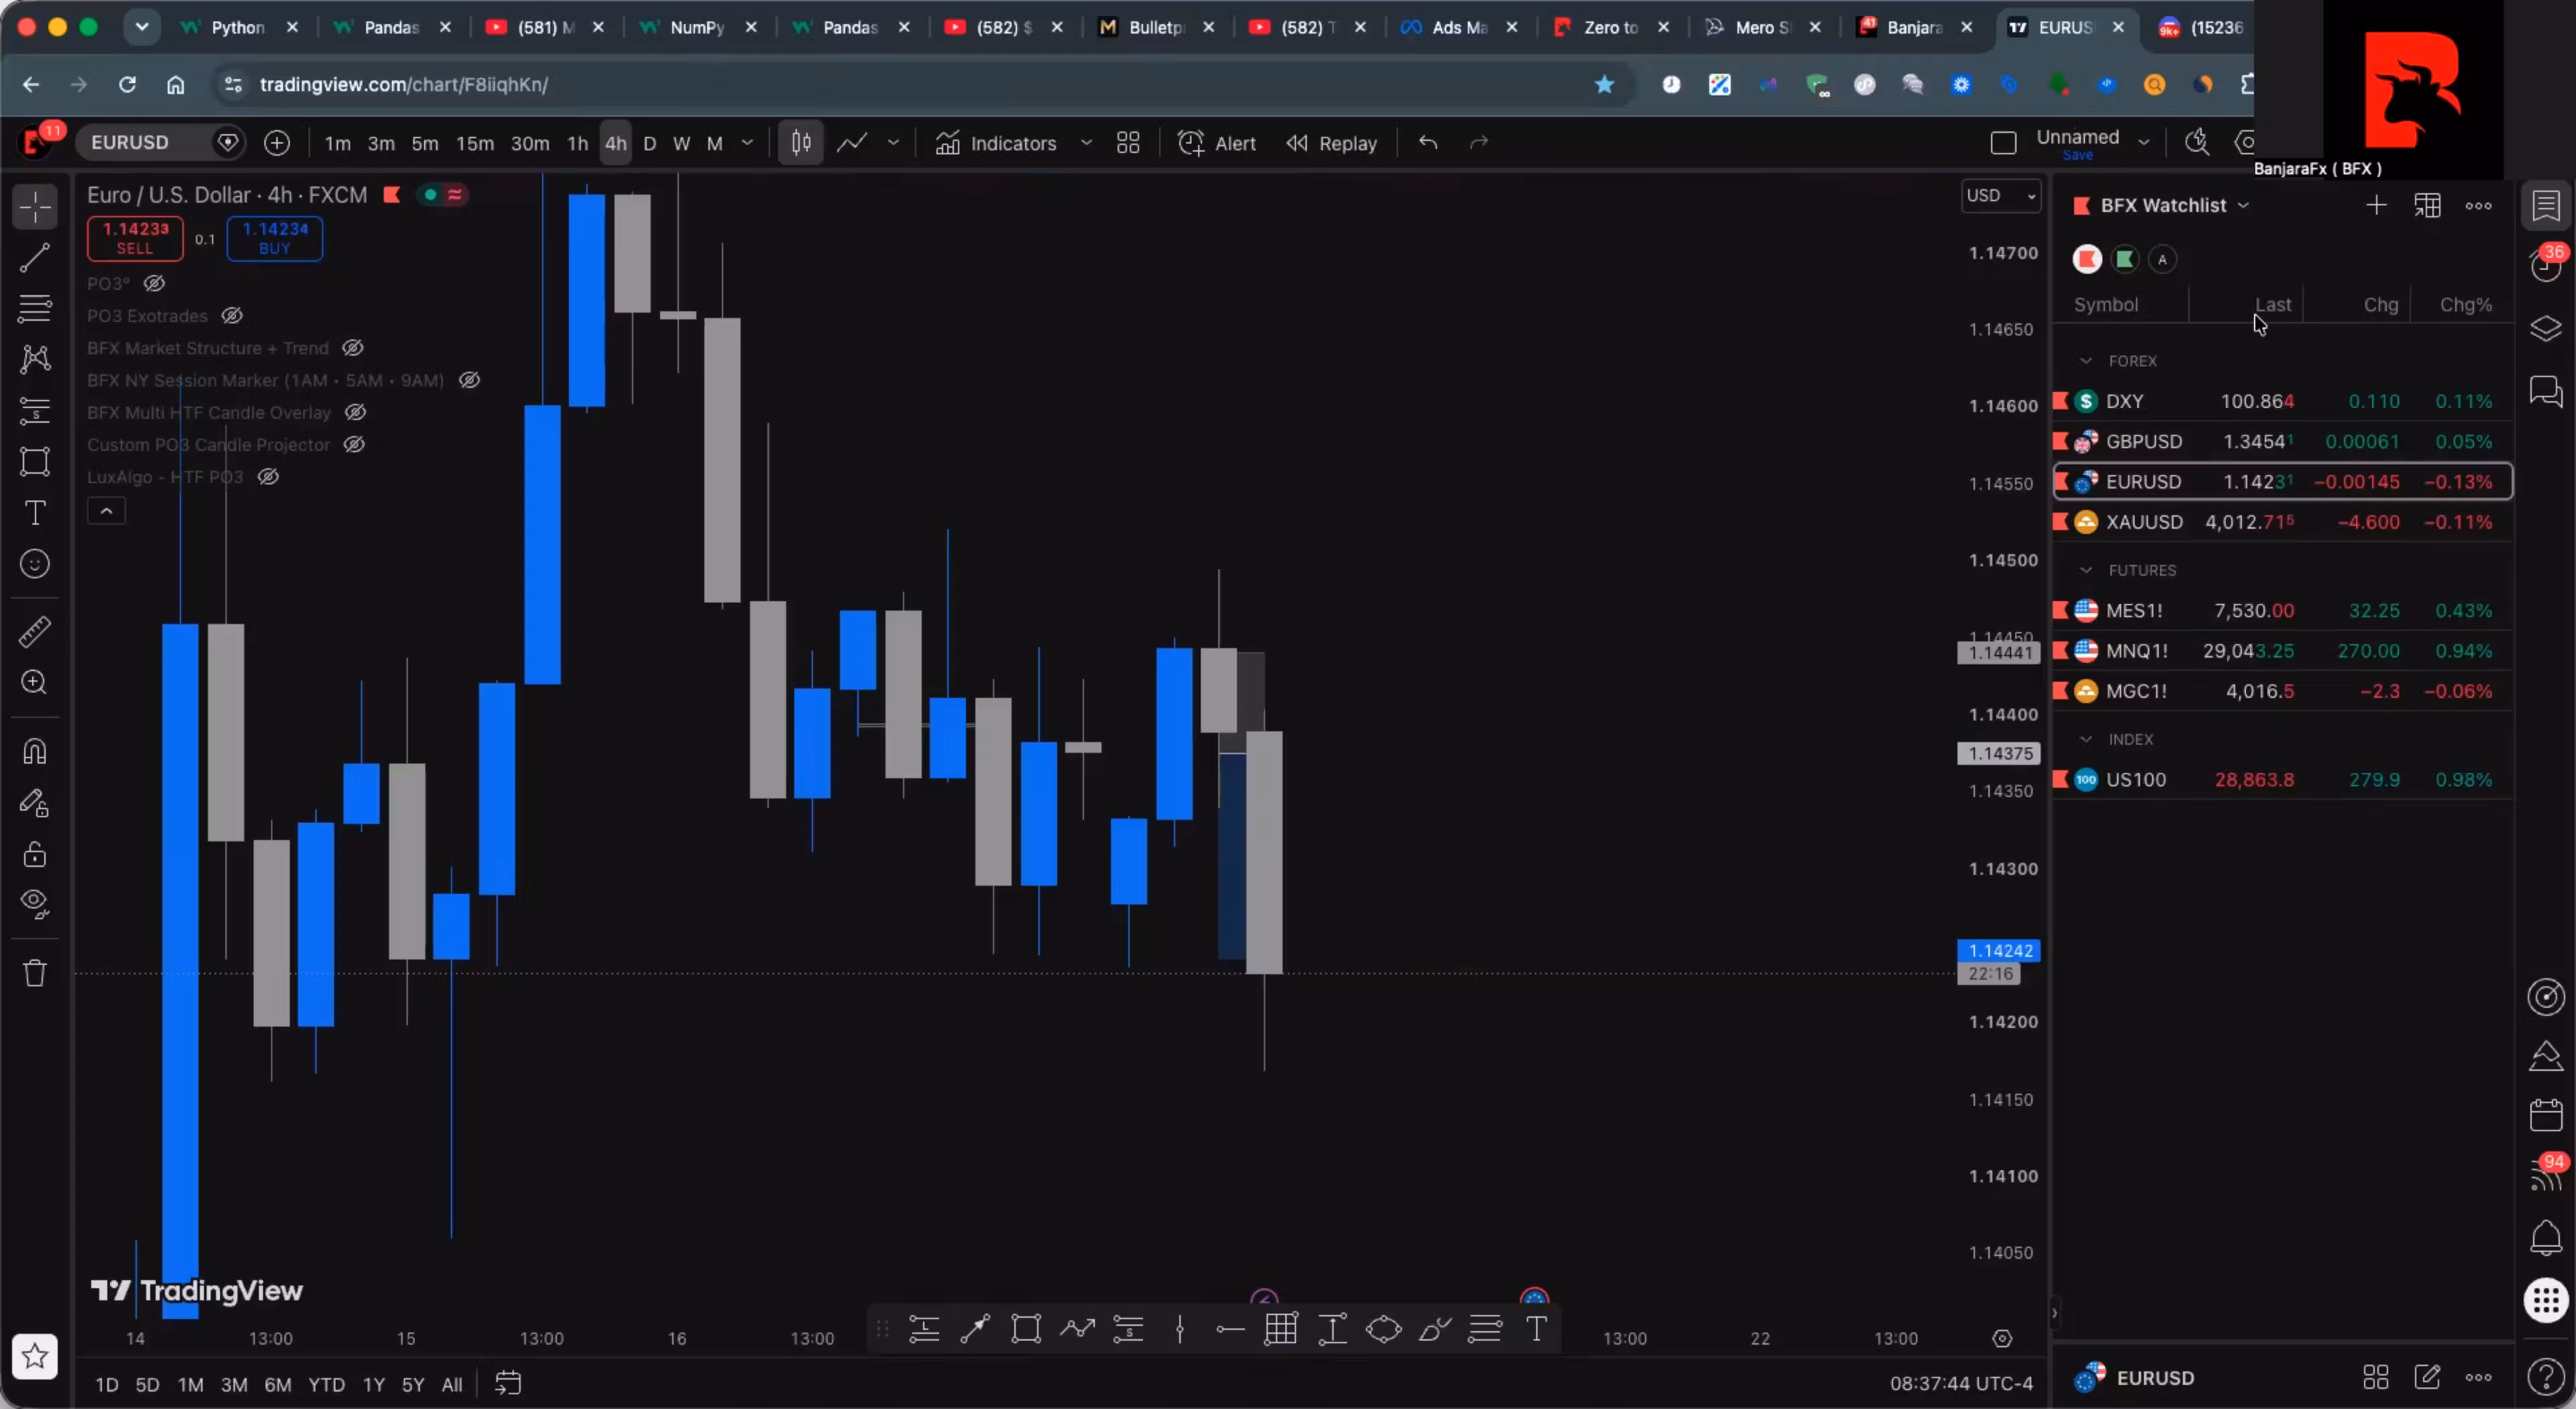Open the indicator templates grid icon
The width and height of the screenshot is (2576, 1409).
(x=1128, y=143)
